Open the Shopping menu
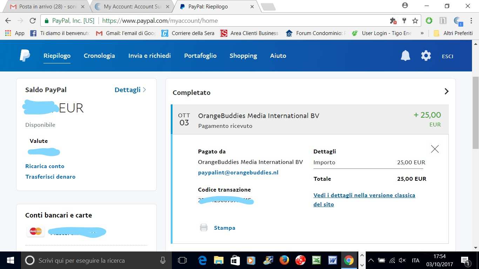479x269 pixels. pos(243,56)
